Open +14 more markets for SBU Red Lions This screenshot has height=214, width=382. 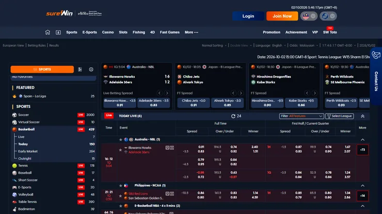[362, 196]
